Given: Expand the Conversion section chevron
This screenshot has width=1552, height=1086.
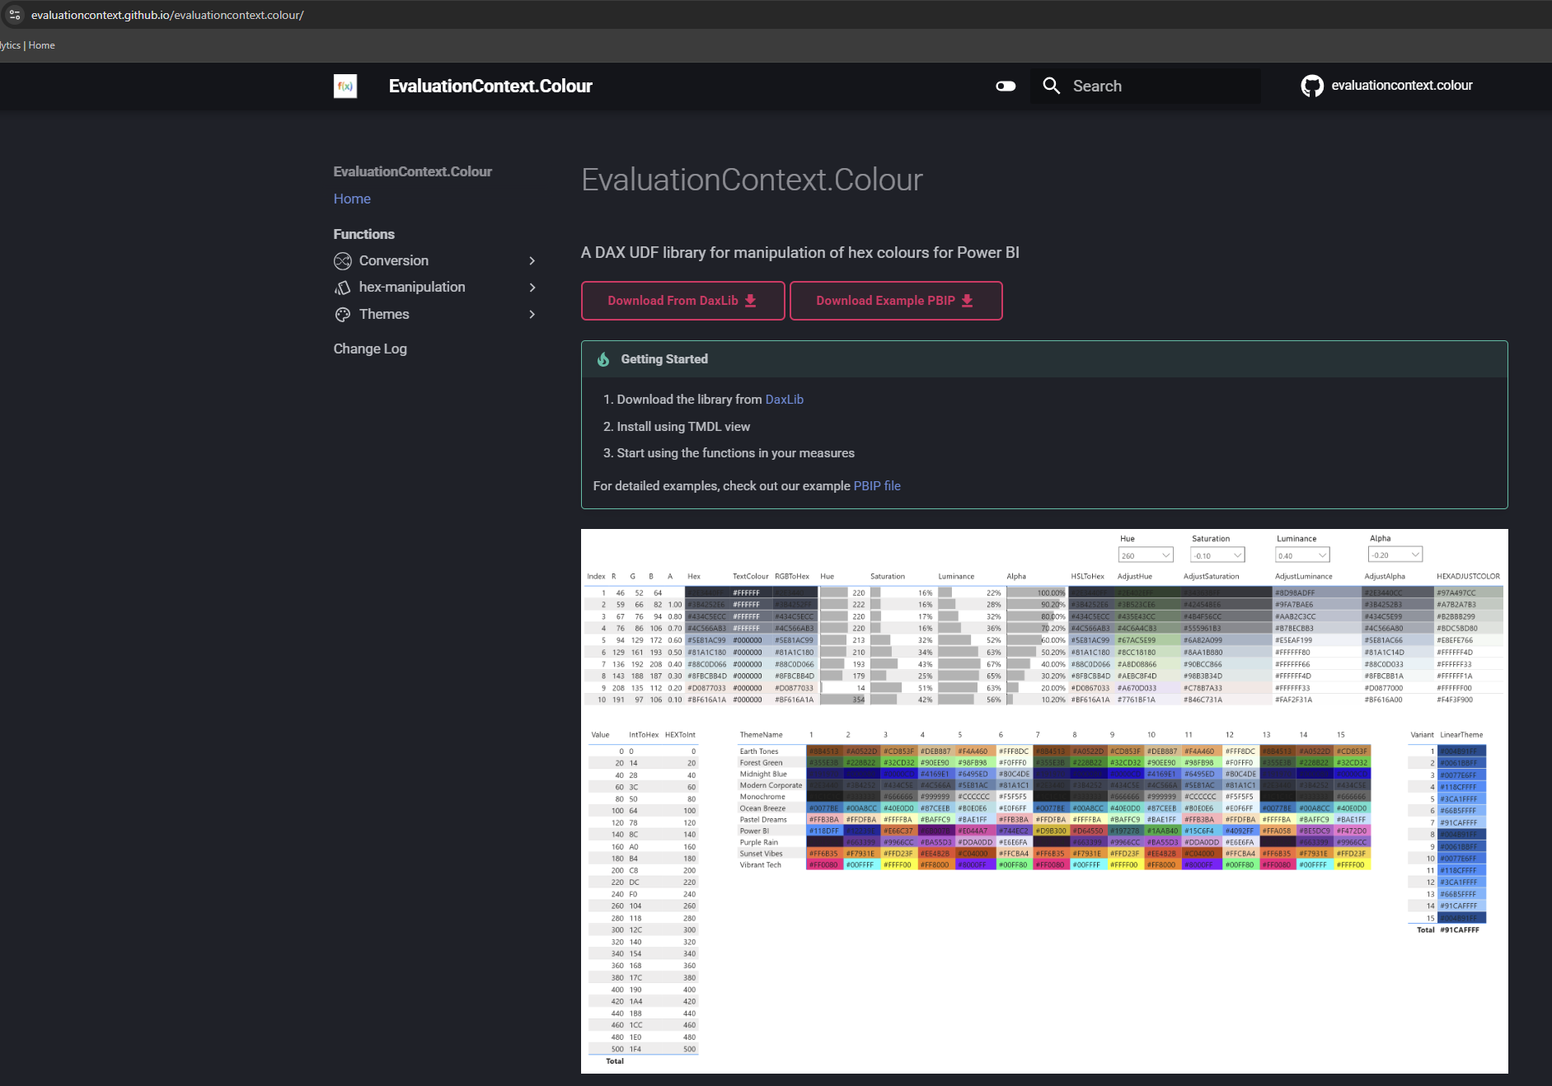Looking at the screenshot, I should point(532,261).
